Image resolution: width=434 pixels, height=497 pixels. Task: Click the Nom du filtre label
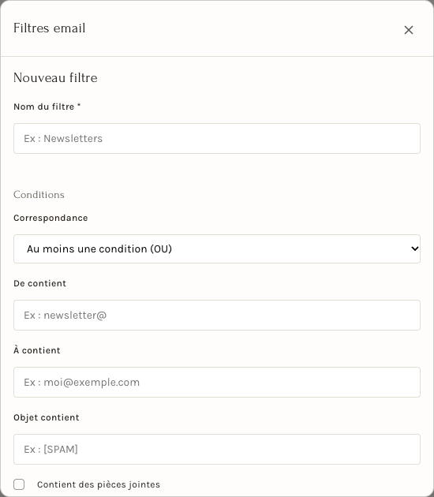point(47,106)
